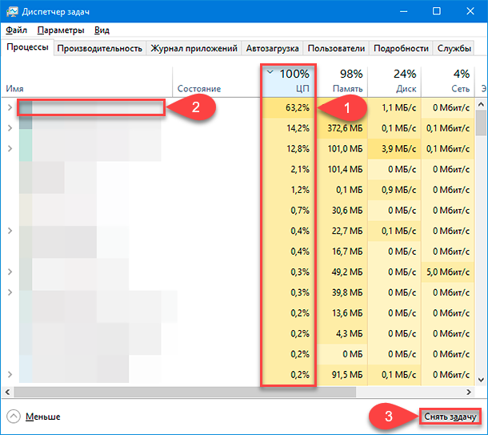Maximize the Диспетчер задач window

click(x=437, y=11)
